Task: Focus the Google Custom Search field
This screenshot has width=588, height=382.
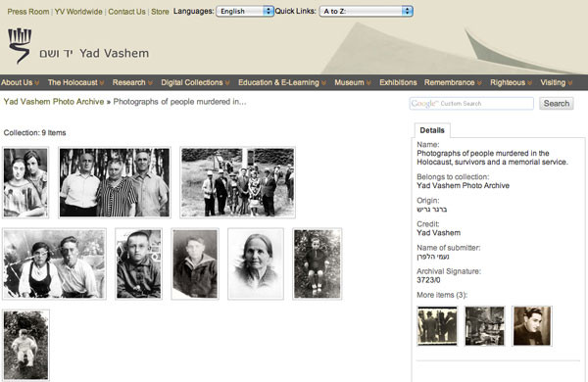Action: coord(471,104)
